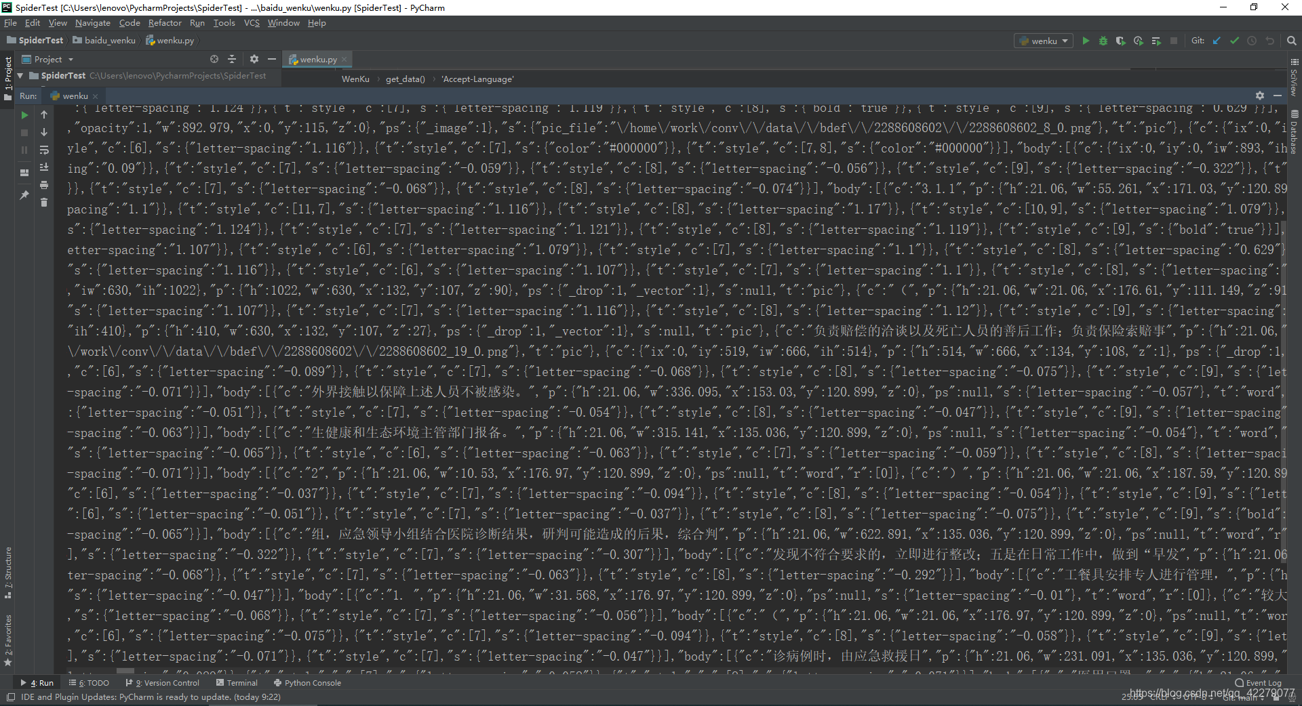Click the stop icon in top toolbar
Image resolution: width=1302 pixels, height=706 pixels.
1174,41
